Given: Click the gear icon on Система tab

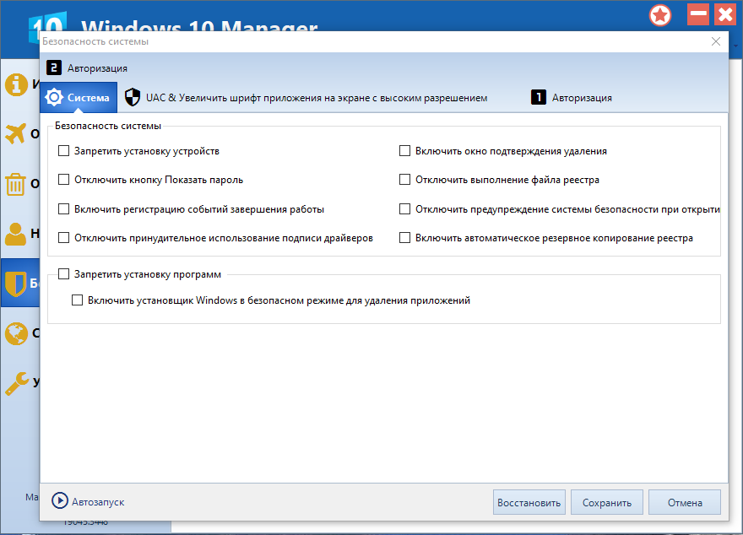Looking at the screenshot, I should click(x=54, y=98).
